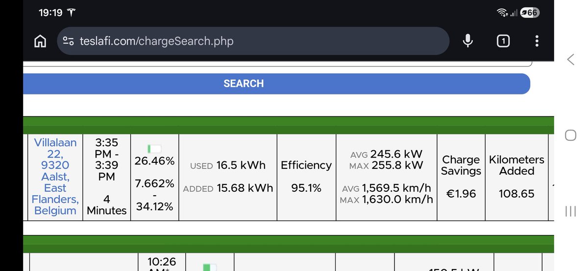588x271 pixels.
Task: Open site info icon in address bar
Action: click(x=69, y=41)
